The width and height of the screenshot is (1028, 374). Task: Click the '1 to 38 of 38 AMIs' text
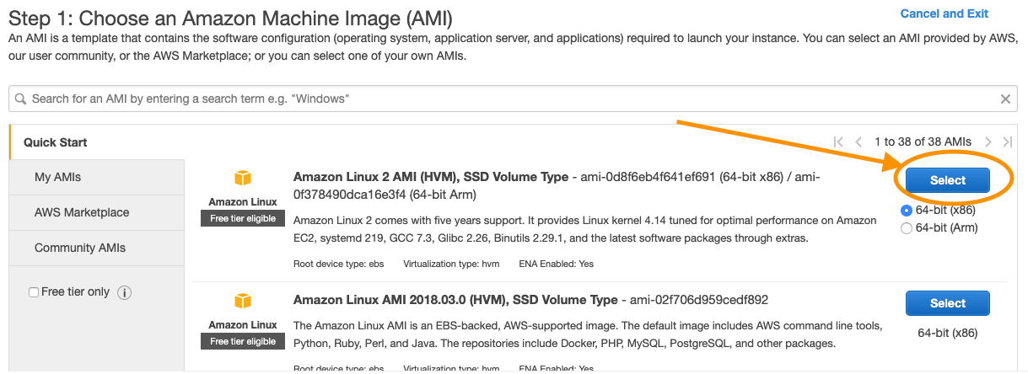923,142
